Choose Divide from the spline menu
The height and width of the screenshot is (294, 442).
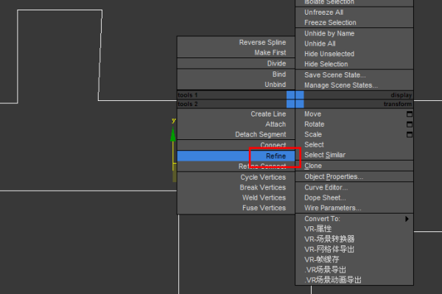276,63
